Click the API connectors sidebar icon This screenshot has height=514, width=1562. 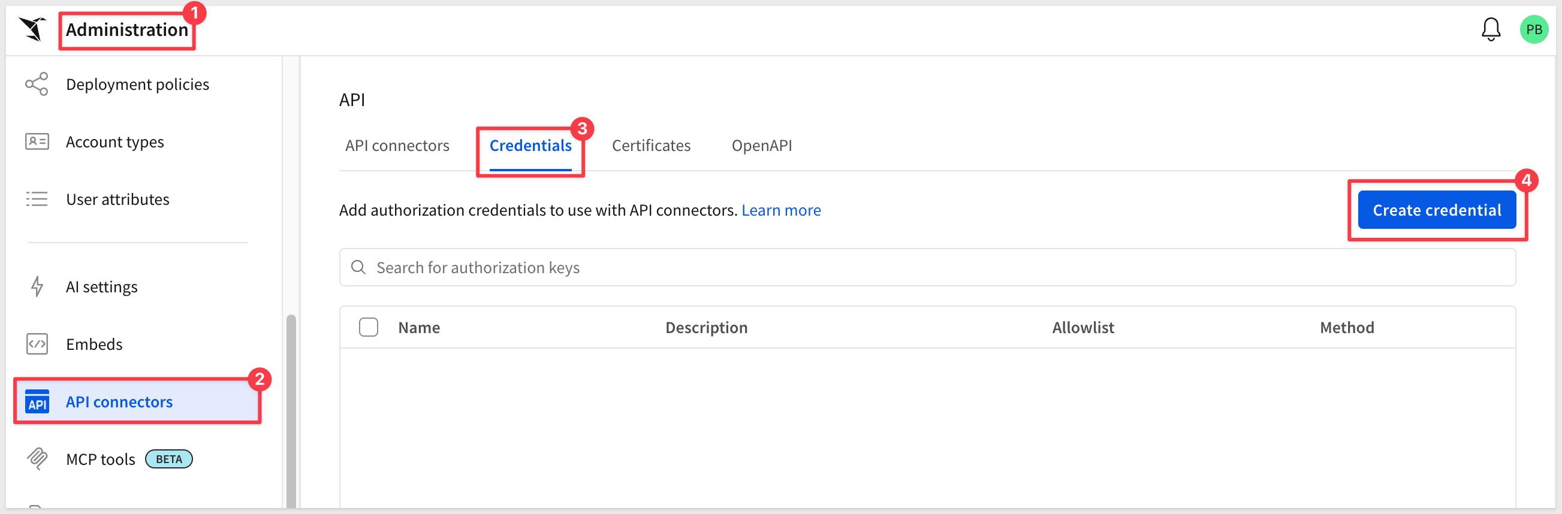pyautogui.click(x=37, y=401)
